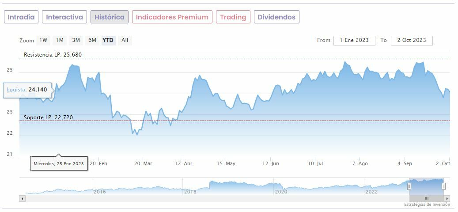The width and height of the screenshot is (458, 212).
Task: Click the To date field
Action: pos(412,40)
